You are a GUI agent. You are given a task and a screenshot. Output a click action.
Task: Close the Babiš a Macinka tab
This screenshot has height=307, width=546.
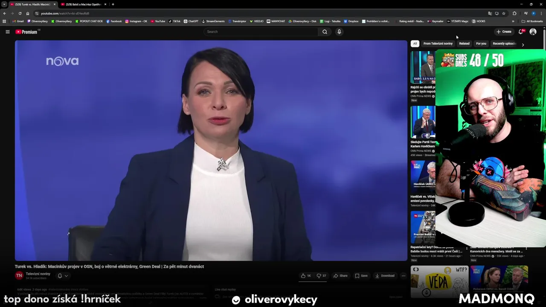(x=105, y=4)
